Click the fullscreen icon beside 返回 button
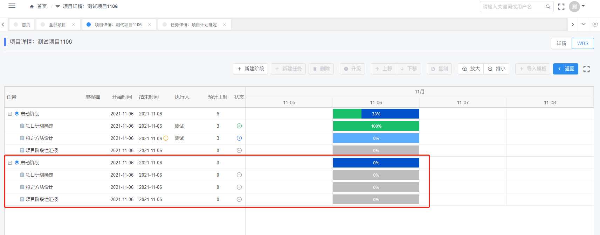Screen dimensions: 600x235 (586, 69)
